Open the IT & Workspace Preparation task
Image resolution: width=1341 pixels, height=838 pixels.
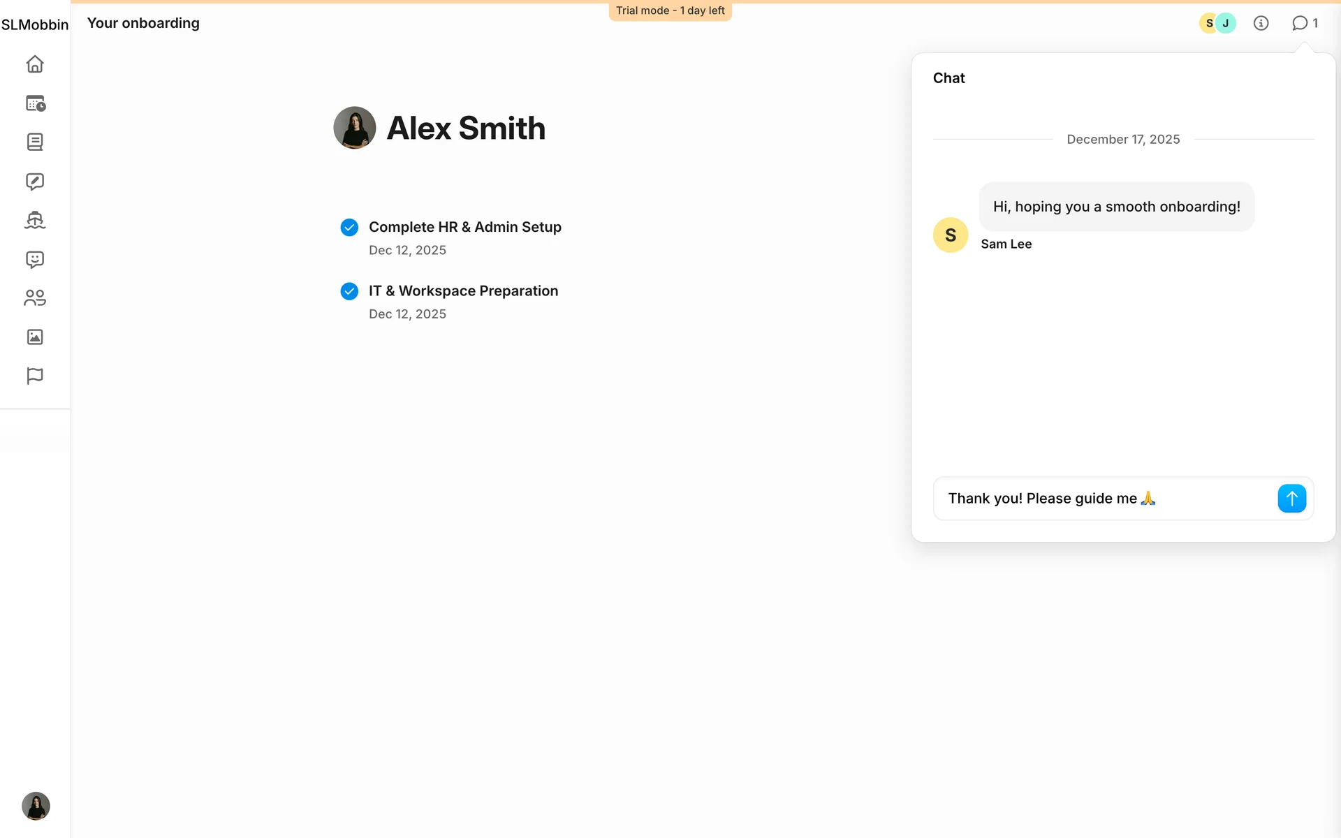[463, 291]
